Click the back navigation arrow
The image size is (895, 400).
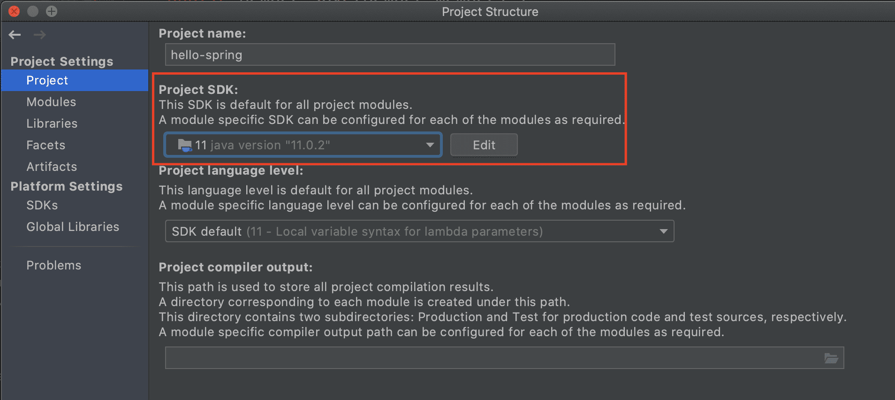coord(15,35)
